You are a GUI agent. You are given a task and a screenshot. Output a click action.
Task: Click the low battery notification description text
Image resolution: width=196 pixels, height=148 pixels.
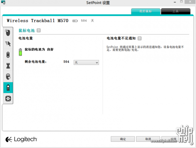tap(145, 48)
